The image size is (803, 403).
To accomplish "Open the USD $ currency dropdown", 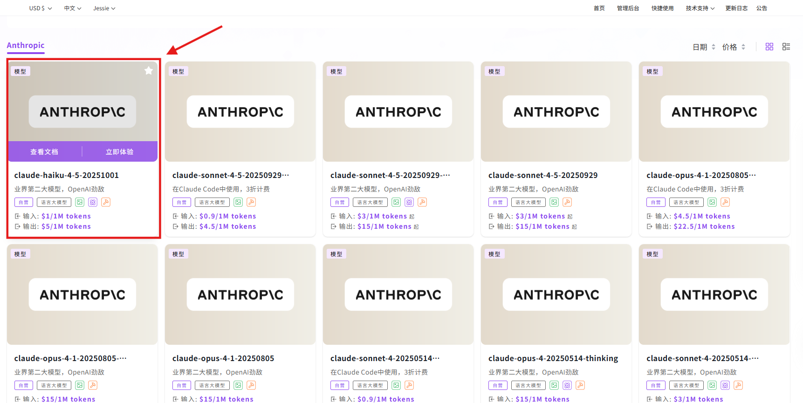I will [x=40, y=8].
